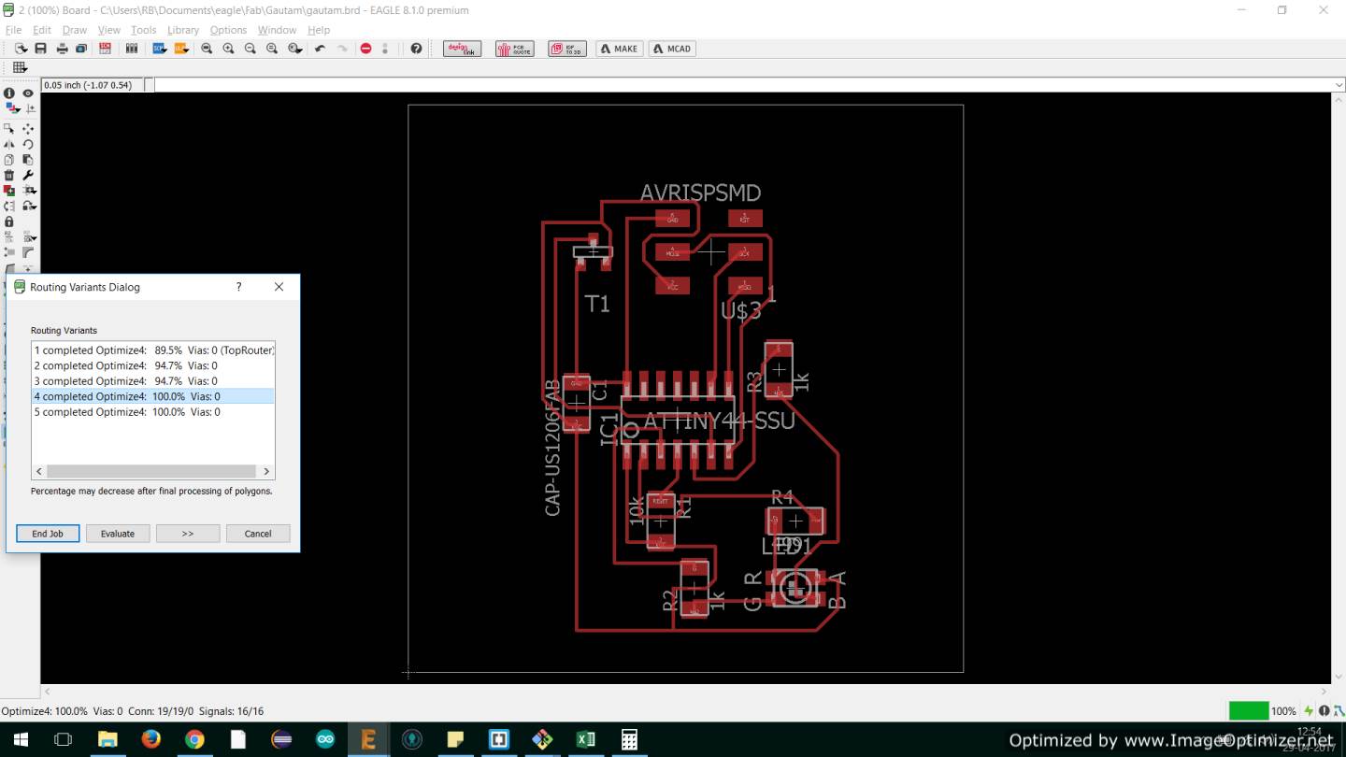This screenshot has width=1346, height=757.
Task: Select the Info tool
Action: coord(9,93)
